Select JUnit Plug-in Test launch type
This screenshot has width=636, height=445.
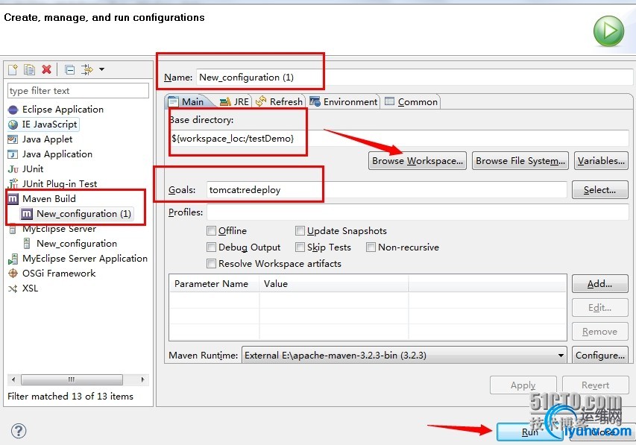[x=59, y=184]
